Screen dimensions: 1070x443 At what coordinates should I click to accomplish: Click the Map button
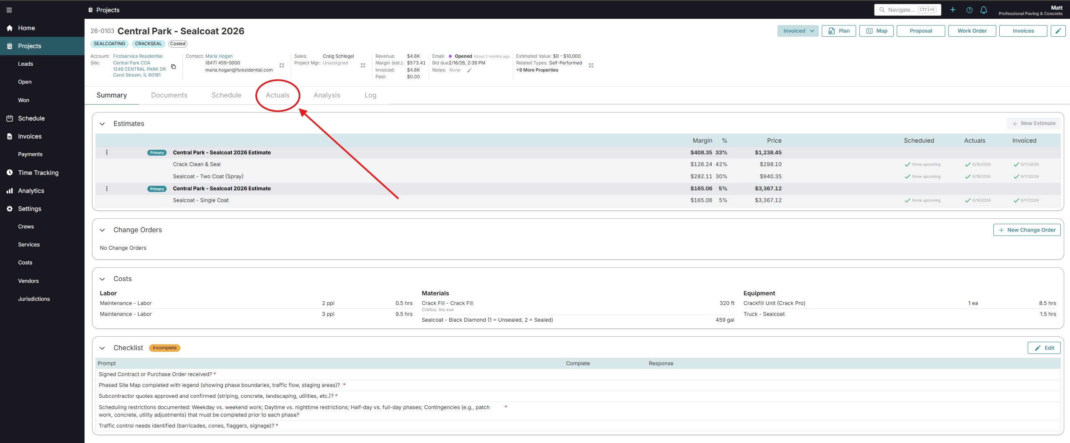877,31
